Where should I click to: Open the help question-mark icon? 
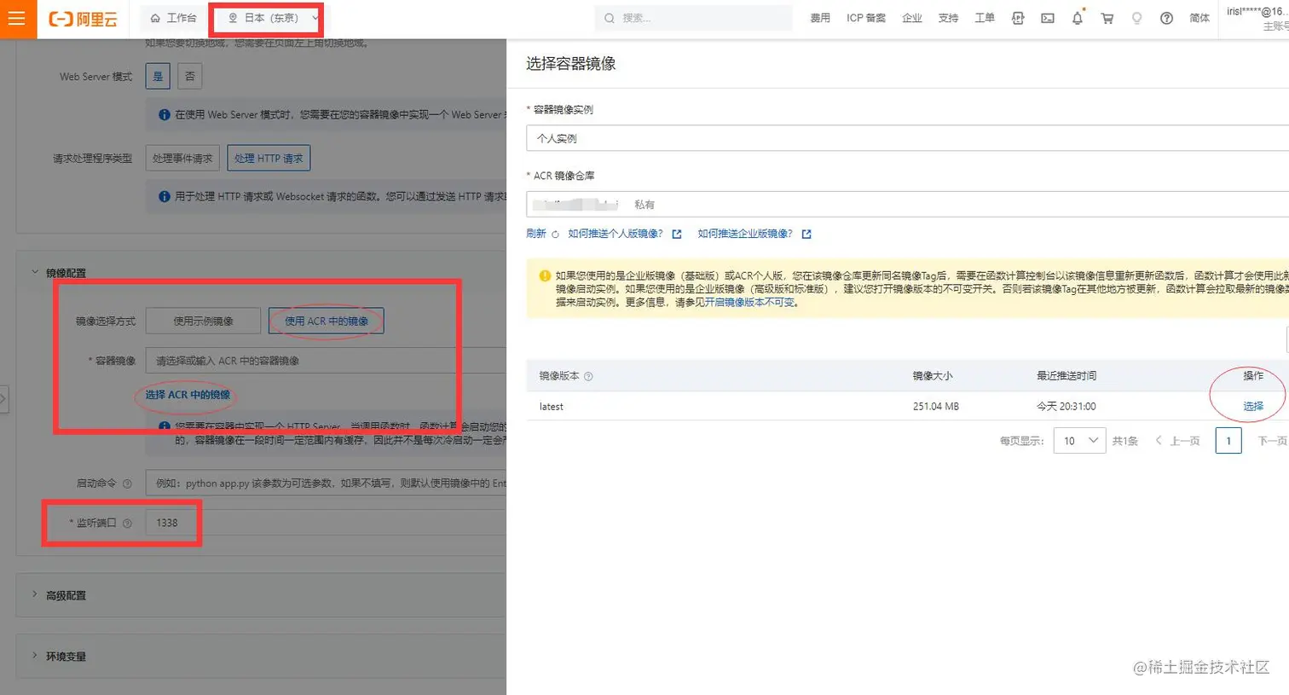(x=1166, y=18)
